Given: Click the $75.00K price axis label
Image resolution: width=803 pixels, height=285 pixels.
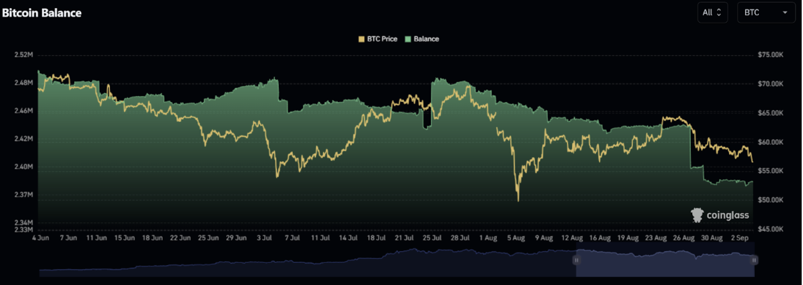Looking at the screenshot, I should pos(771,55).
